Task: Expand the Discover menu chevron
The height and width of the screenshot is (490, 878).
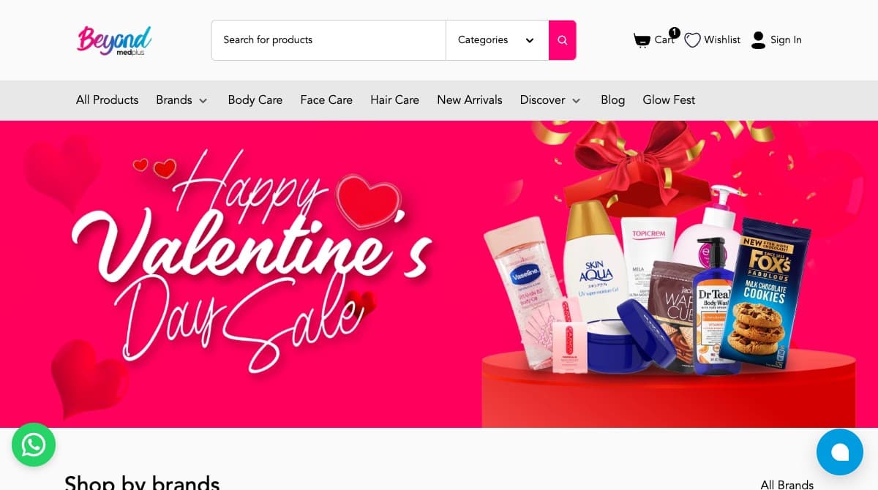Action: pyautogui.click(x=576, y=100)
